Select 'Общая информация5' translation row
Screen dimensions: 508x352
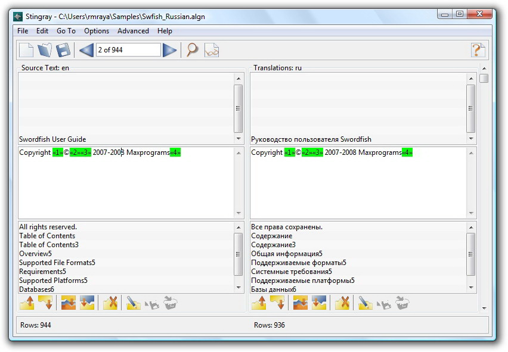(358, 254)
